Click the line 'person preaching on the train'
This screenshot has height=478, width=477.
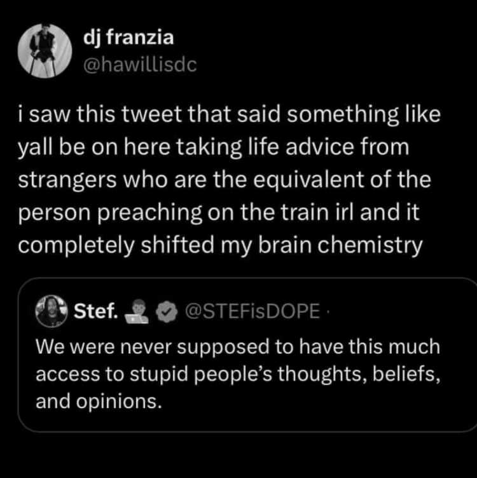click(x=219, y=212)
